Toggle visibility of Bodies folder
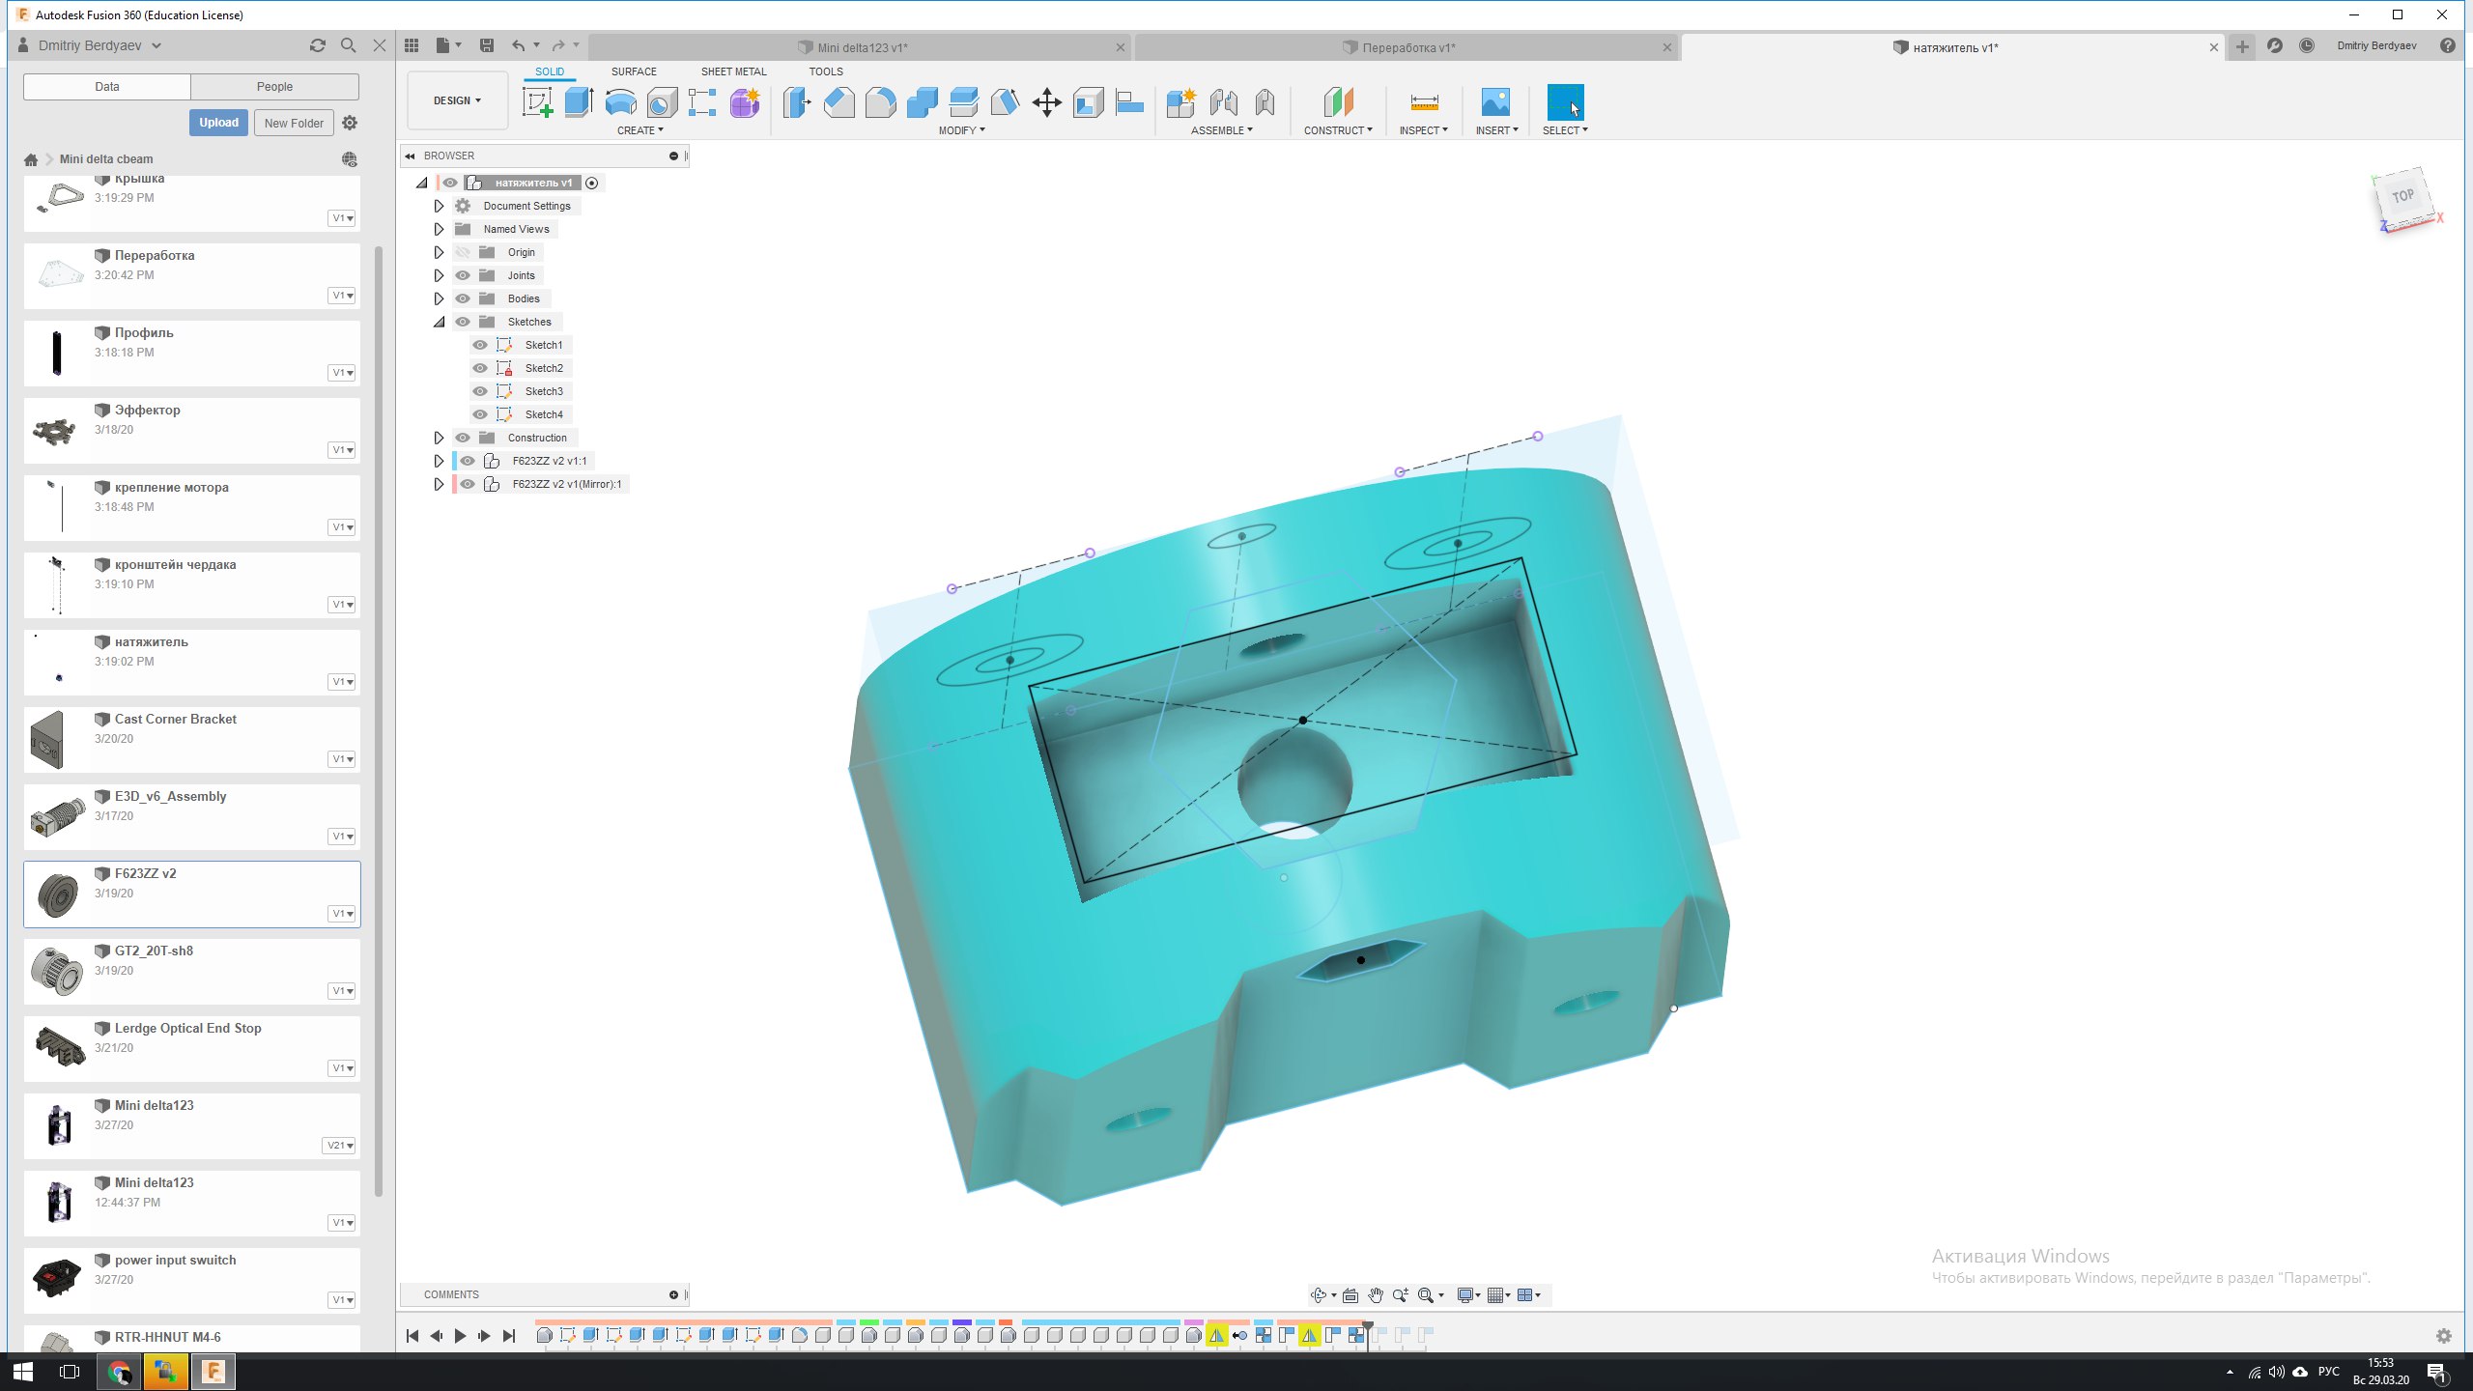 (463, 298)
